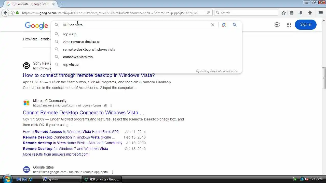Search by image with Google Lens icon
The width and height of the screenshot is (326, 183).
(224, 25)
